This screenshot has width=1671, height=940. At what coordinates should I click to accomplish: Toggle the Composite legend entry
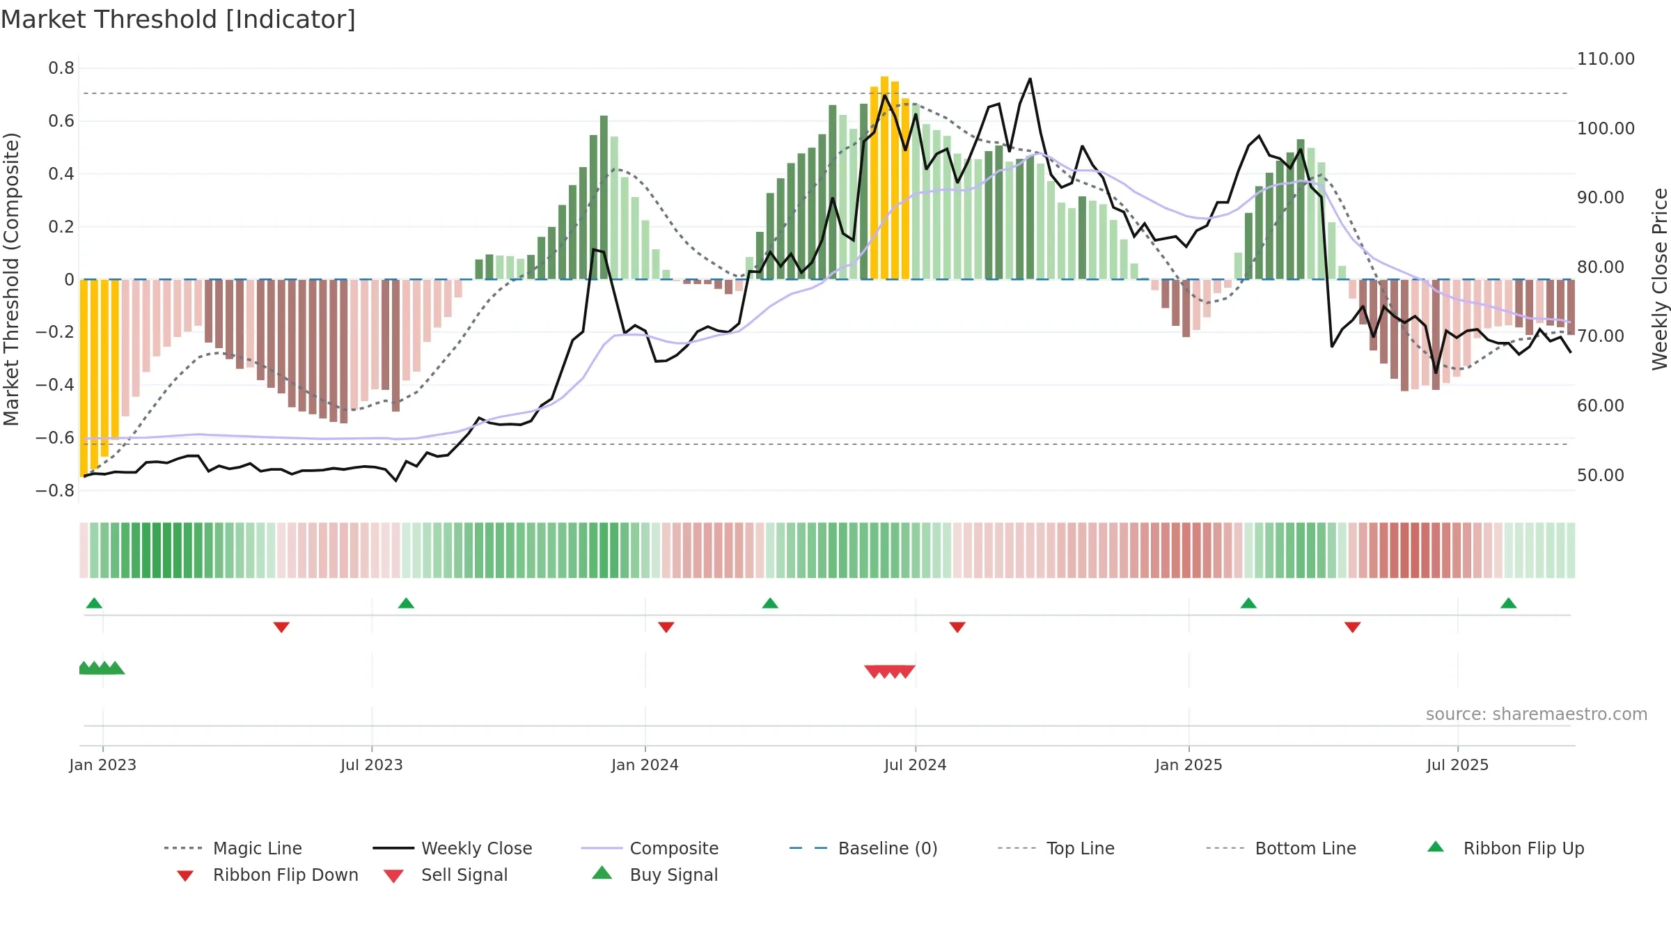tap(650, 848)
